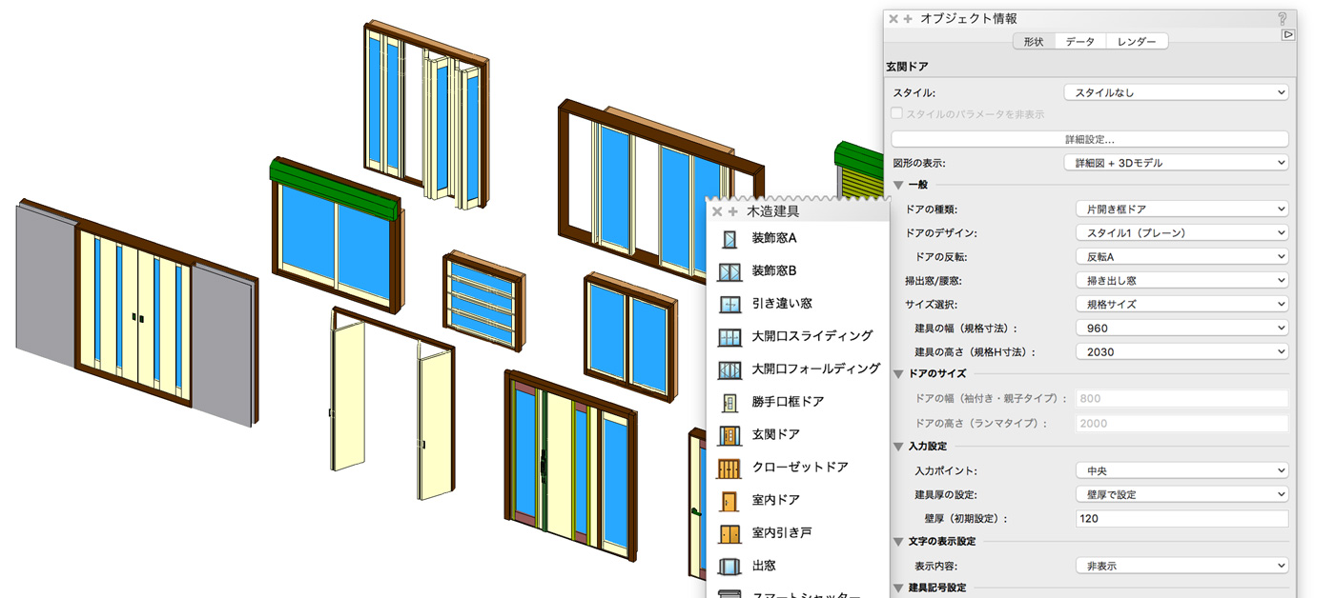
Task: Open the 建具の幅 960 dropdown
Action: coord(1182,328)
